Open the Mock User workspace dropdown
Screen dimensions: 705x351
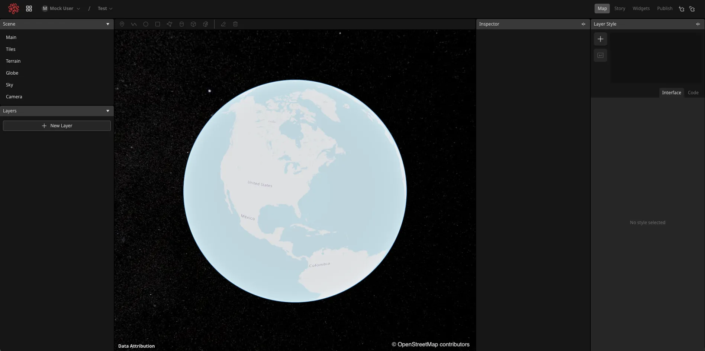(61, 9)
